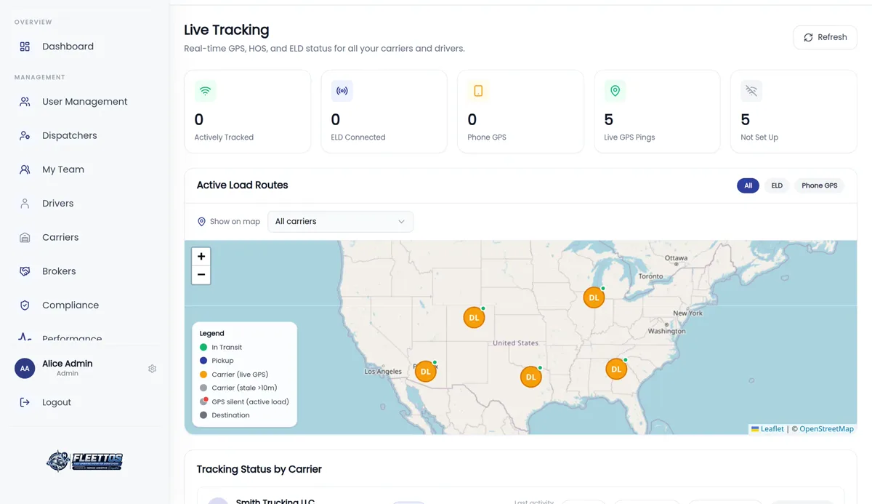The width and height of the screenshot is (872, 504).
Task: Click the Live GPS Pings pin icon
Action: coord(615,91)
